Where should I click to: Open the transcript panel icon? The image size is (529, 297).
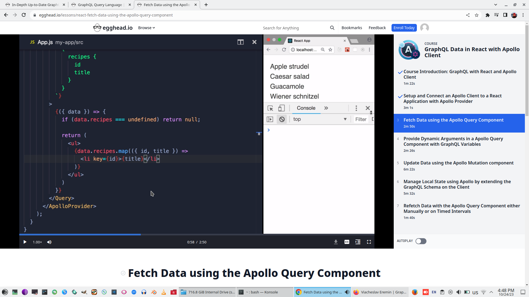[358, 242]
